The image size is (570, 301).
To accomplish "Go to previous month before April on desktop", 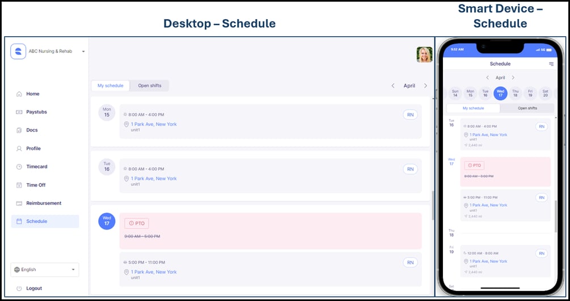I will point(393,86).
